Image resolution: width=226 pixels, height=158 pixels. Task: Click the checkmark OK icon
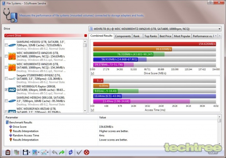coord(79,153)
